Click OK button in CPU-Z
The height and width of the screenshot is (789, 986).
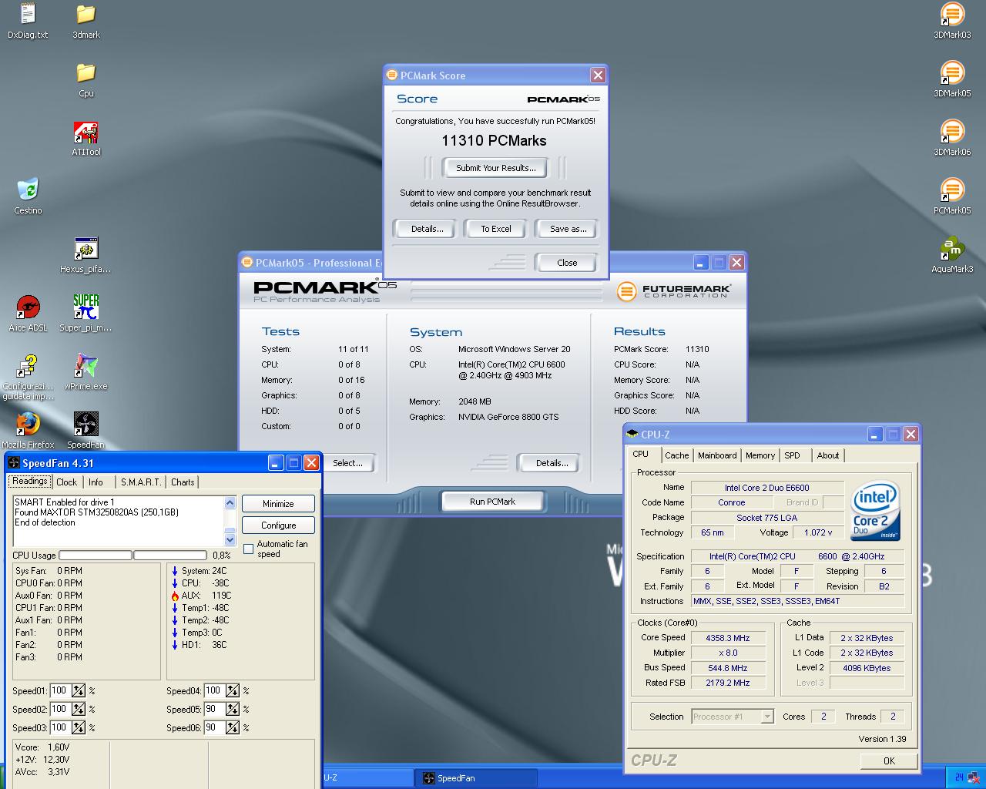(x=889, y=760)
